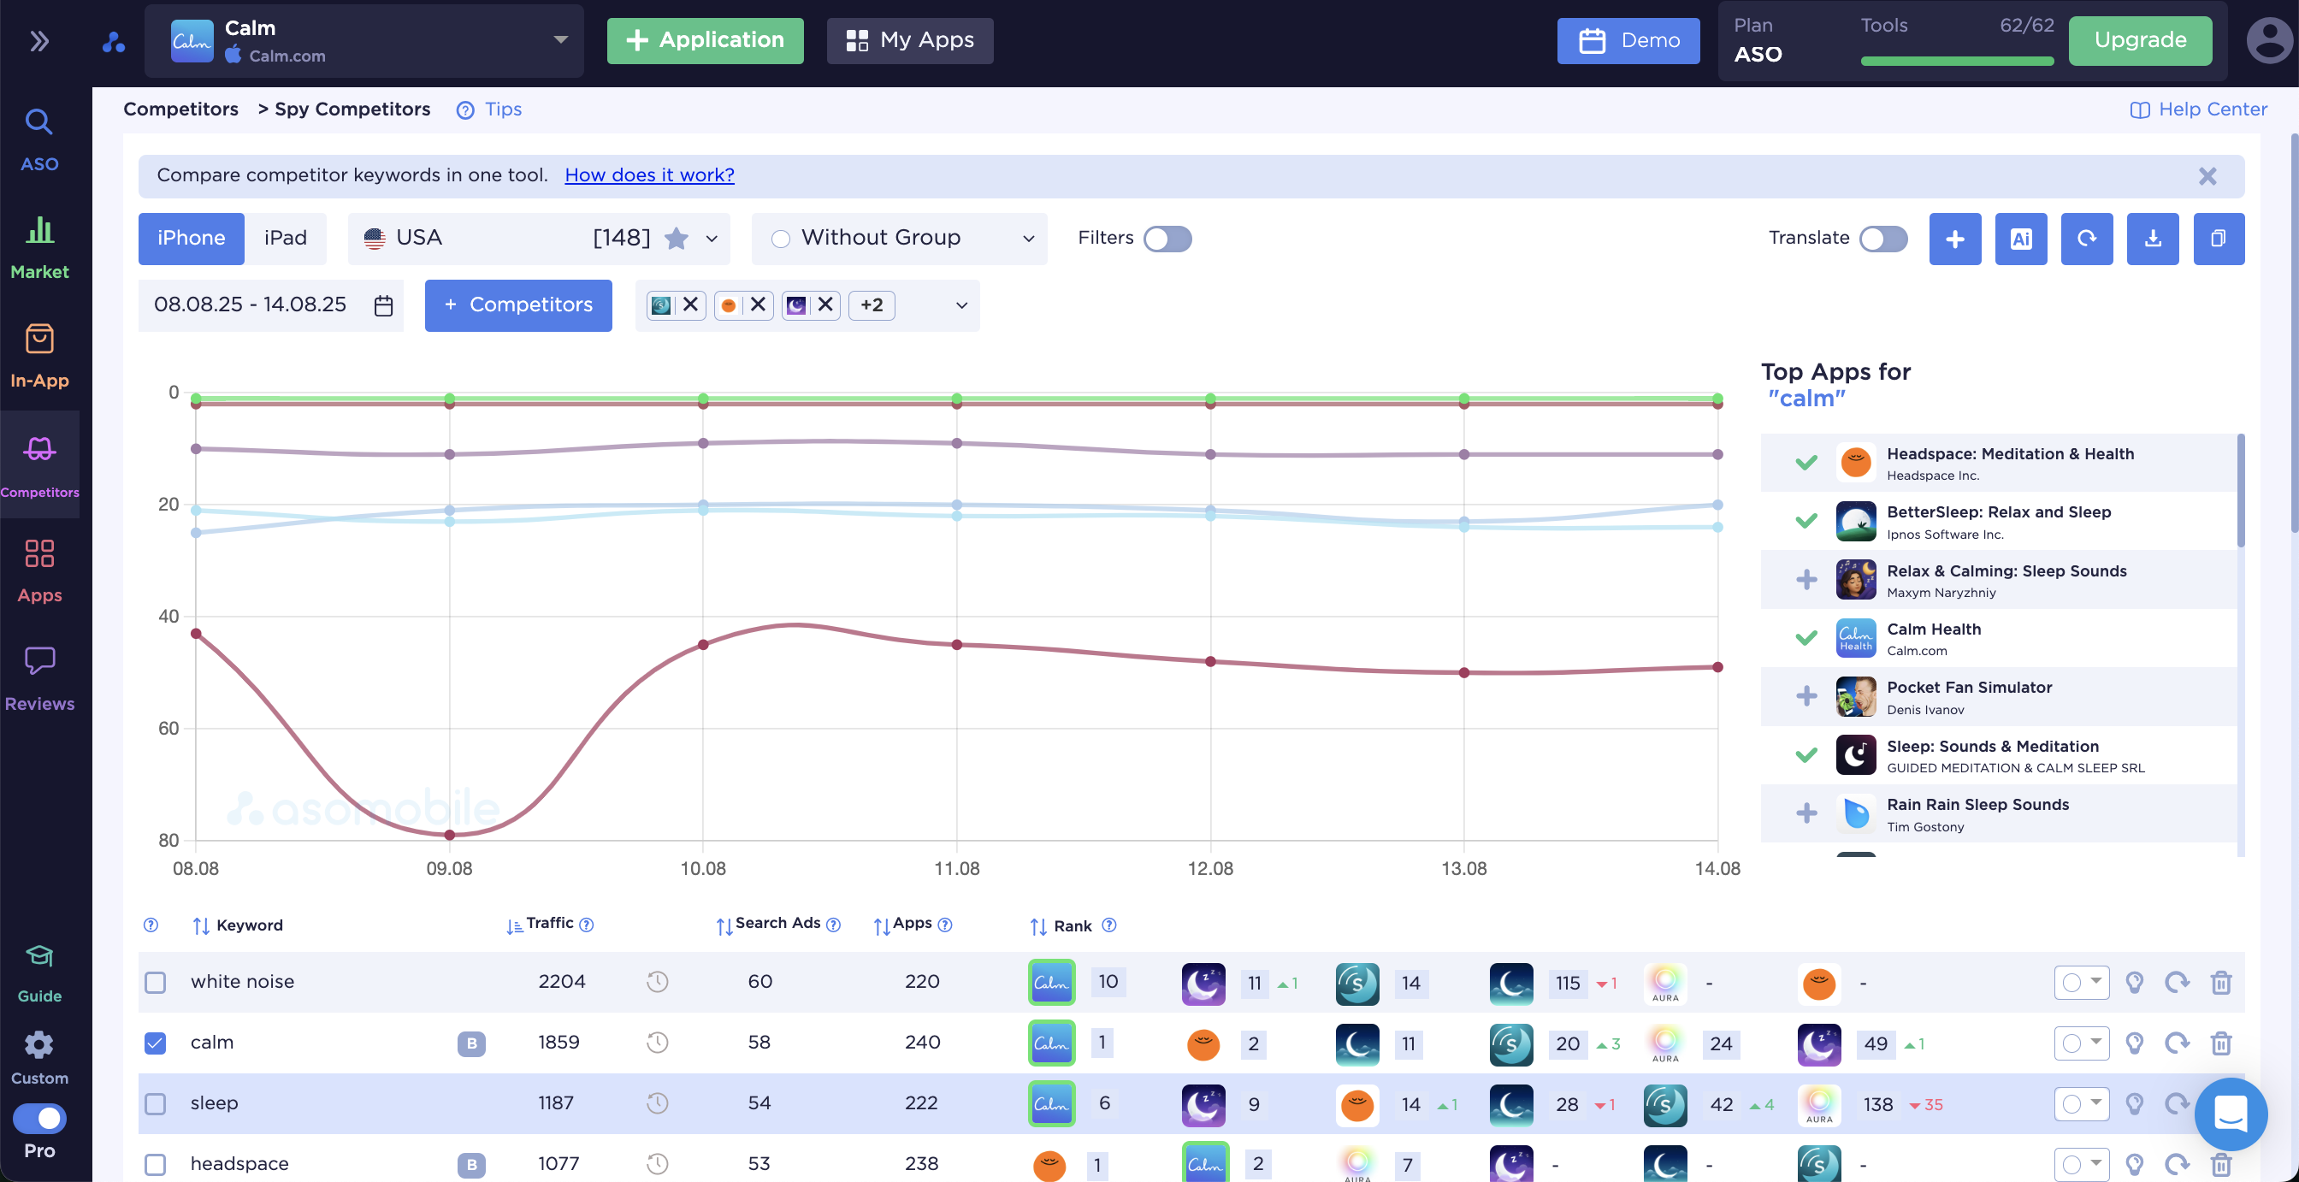This screenshot has width=2299, height=1182.
Task: Click the Traffic column help question icon
Action: [x=587, y=925]
